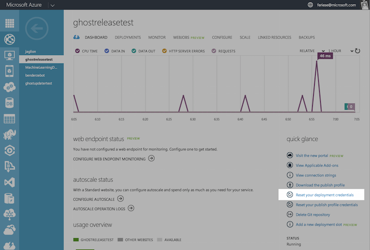The width and height of the screenshot is (370, 250).
Task: Click the quick start cloud icon beside Dashboard
Action: [76, 37]
